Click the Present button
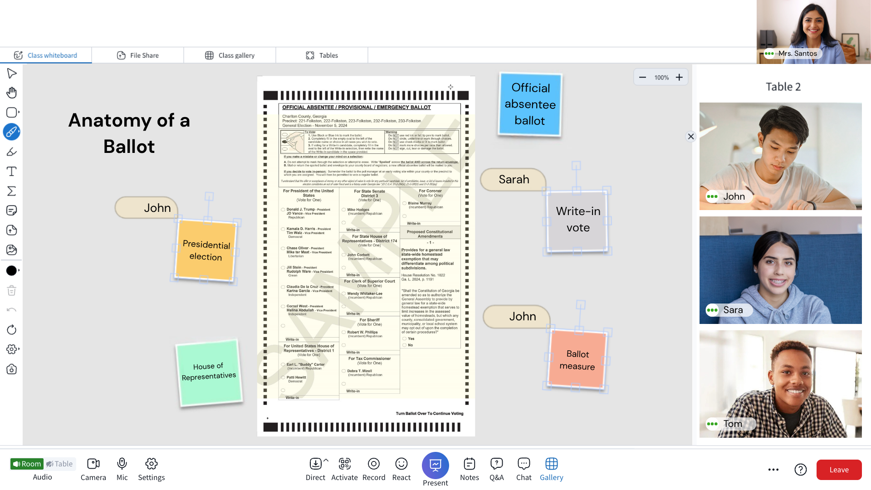 (435, 470)
